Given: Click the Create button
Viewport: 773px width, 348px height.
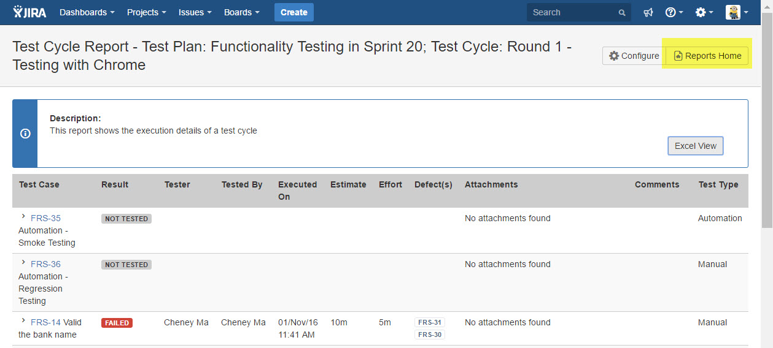Looking at the screenshot, I should click(x=293, y=12).
